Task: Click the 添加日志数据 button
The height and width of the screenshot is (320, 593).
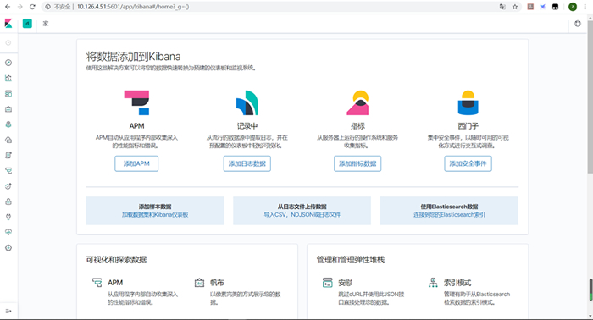Action: (x=247, y=163)
